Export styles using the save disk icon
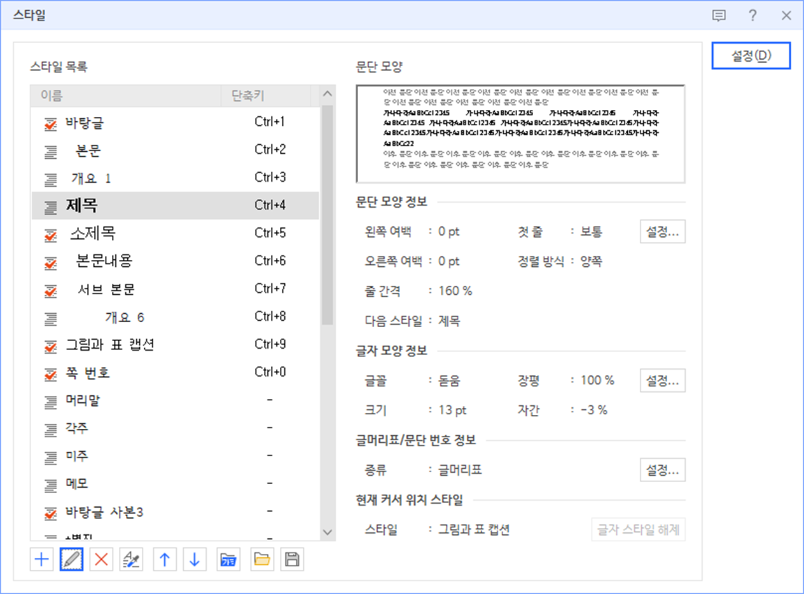Image resolution: width=804 pixels, height=594 pixels. [292, 560]
